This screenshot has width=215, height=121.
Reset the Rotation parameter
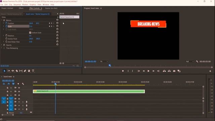(57, 36)
